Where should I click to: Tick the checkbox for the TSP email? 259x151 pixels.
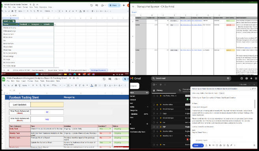point(154,127)
